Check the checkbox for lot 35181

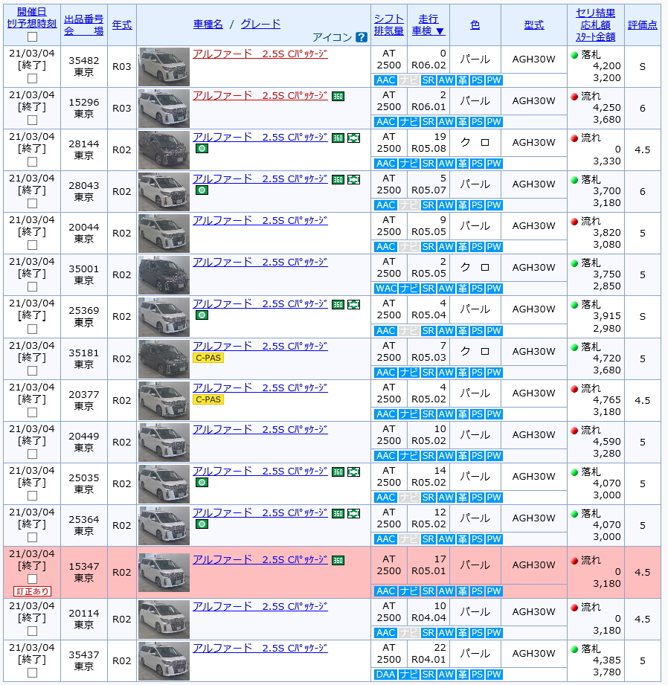tap(32, 371)
